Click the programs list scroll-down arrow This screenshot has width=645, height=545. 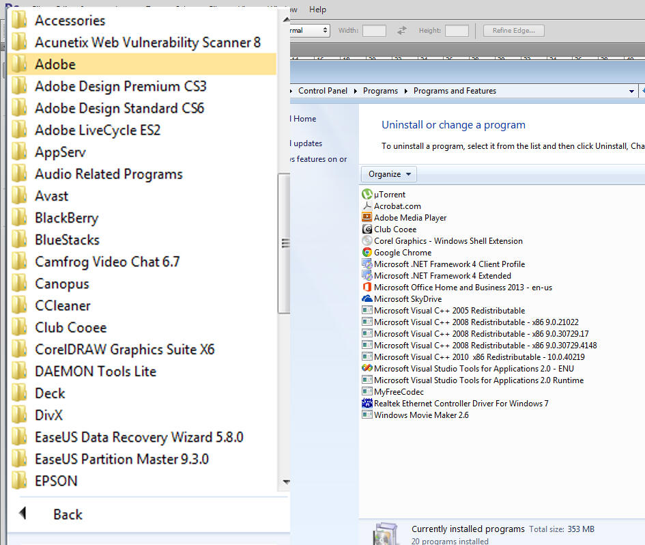[286, 481]
